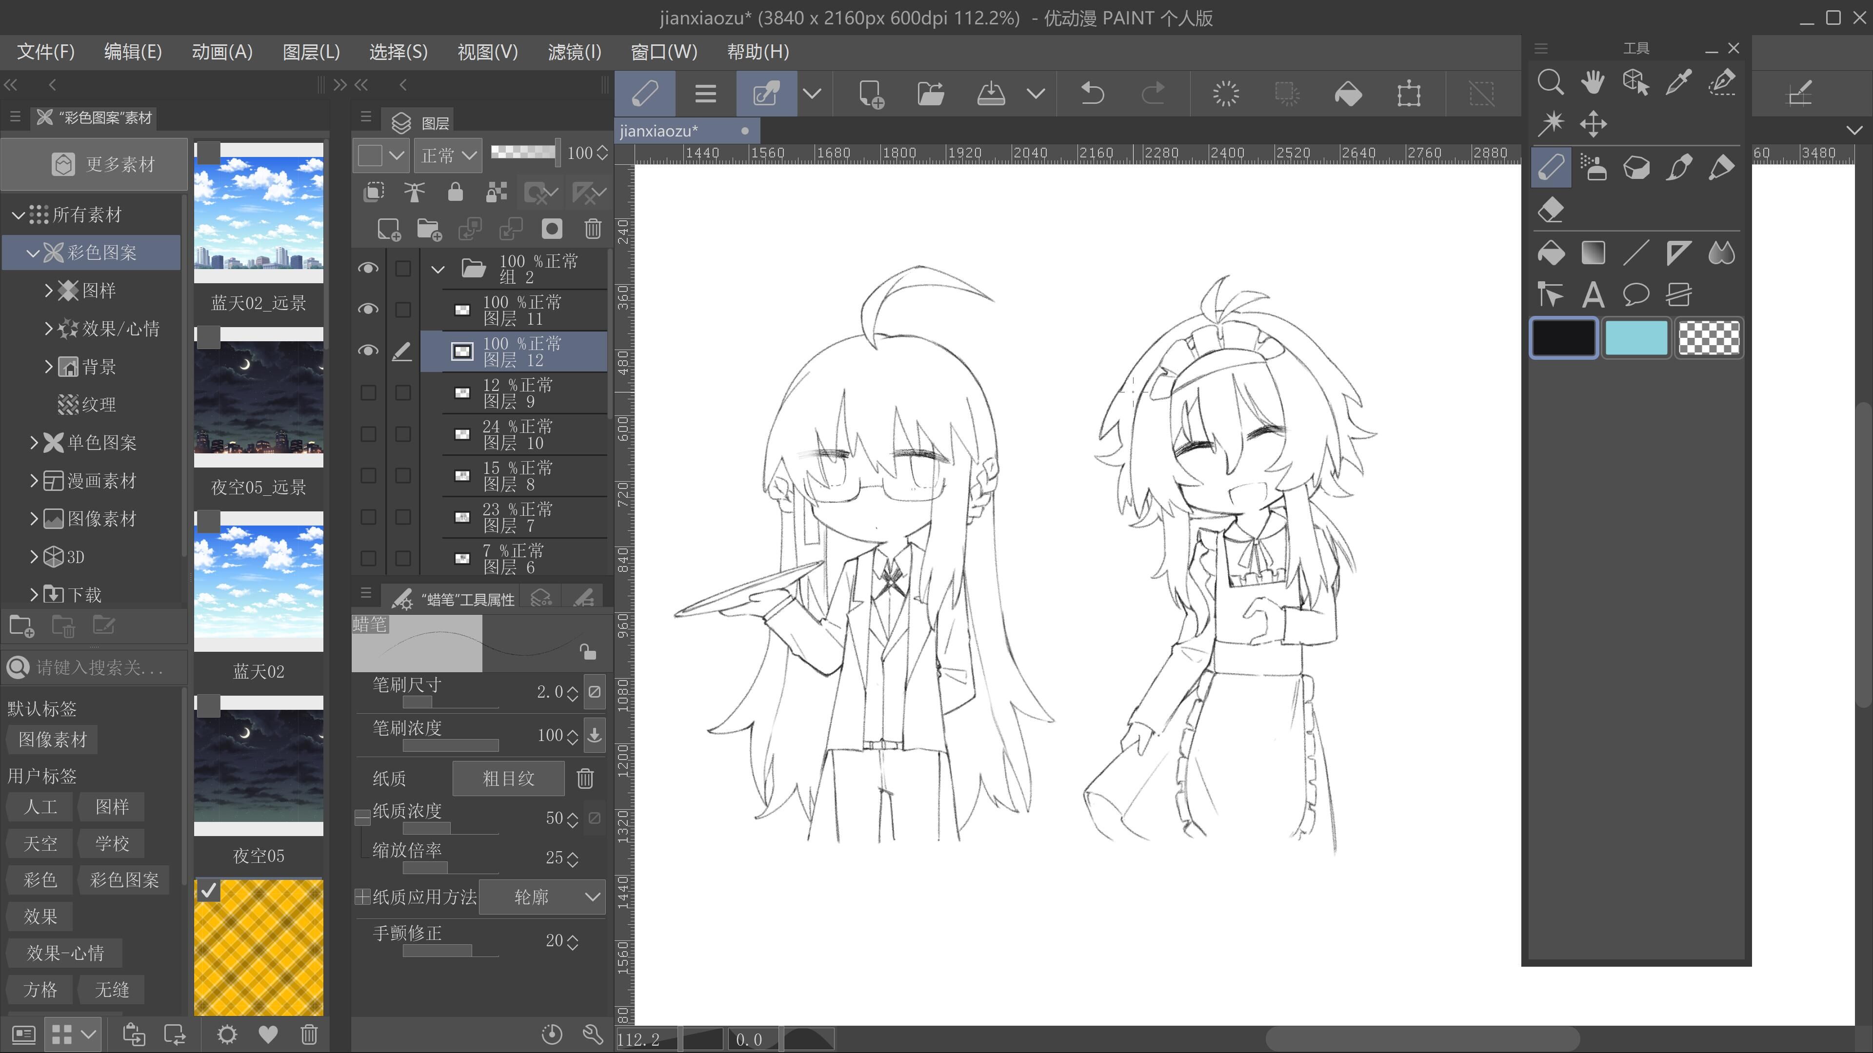The height and width of the screenshot is (1053, 1873).
Task: Open the 滤镜(I) menu
Action: pos(574,52)
